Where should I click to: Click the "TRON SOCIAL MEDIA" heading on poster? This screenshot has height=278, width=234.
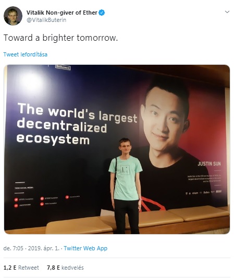click(24, 188)
